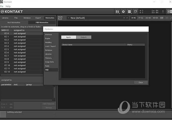Click the parameter column header
The width and height of the screenshot is (172, 120).
pos(6,85)
